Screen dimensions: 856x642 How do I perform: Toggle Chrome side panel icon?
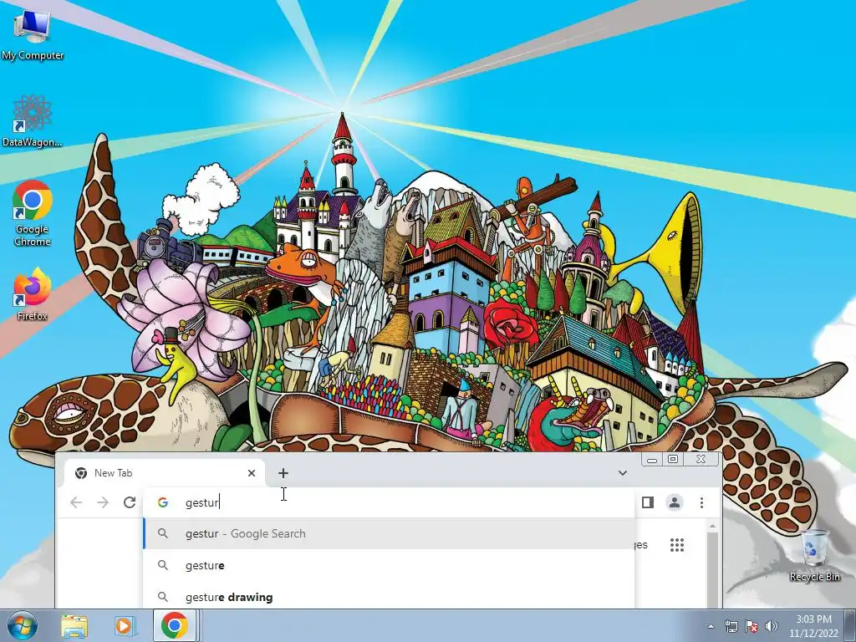(x=648, y=502)
